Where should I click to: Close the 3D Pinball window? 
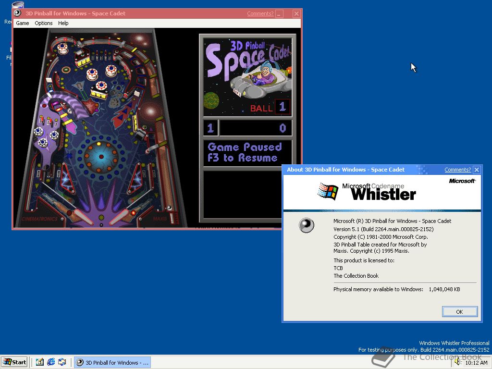(x=296, y=13)
